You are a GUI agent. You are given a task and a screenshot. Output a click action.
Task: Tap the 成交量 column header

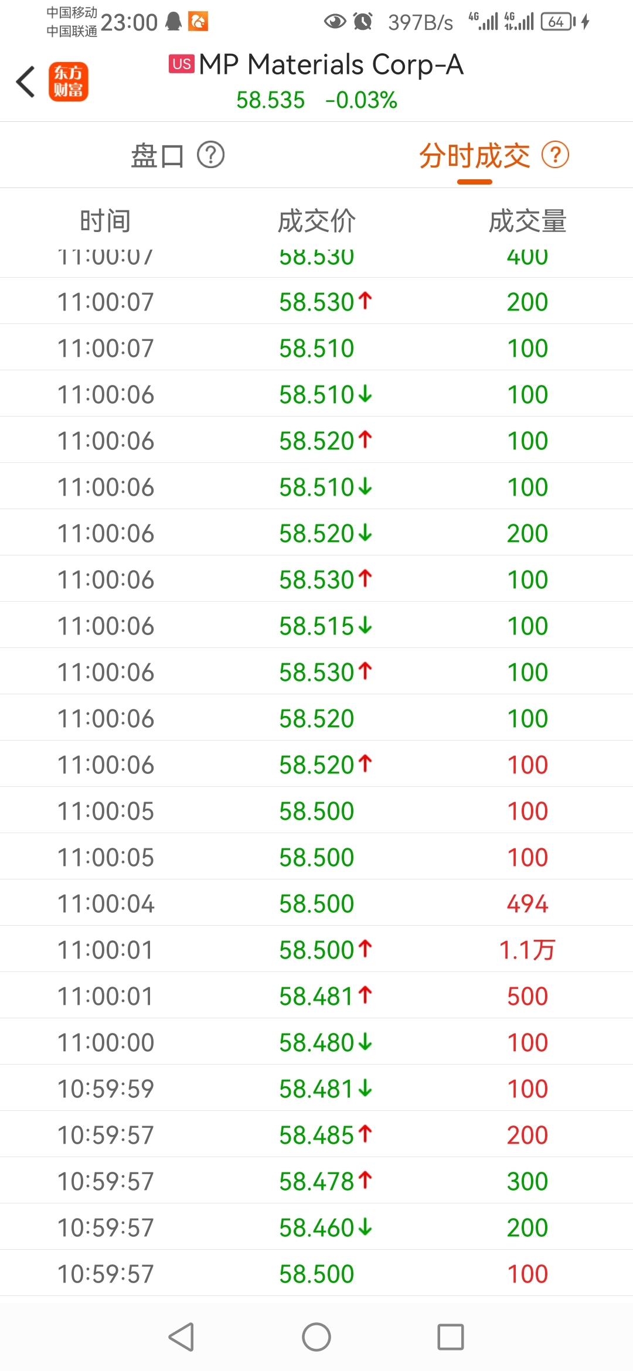pos(527,221)
